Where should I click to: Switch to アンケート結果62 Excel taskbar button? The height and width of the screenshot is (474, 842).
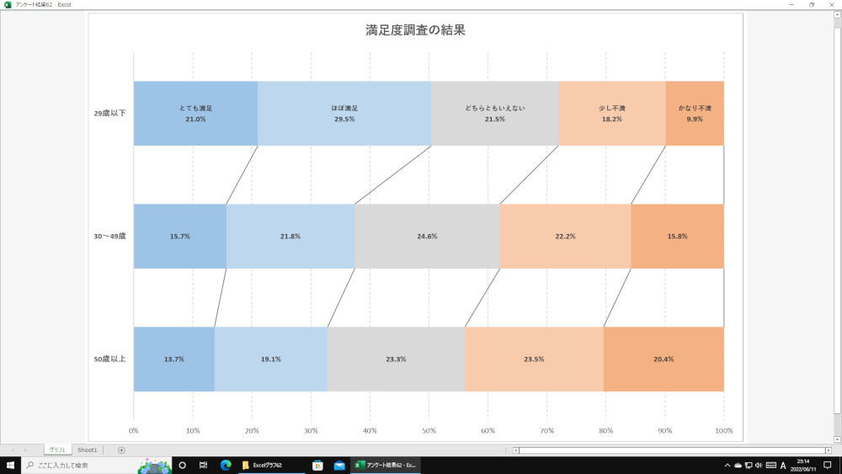click(386, 465)
